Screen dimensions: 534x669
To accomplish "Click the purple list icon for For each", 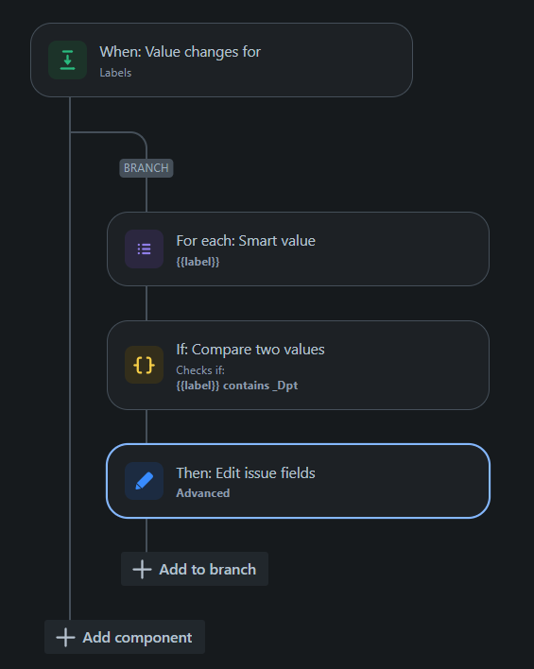I will coord(144,249).
